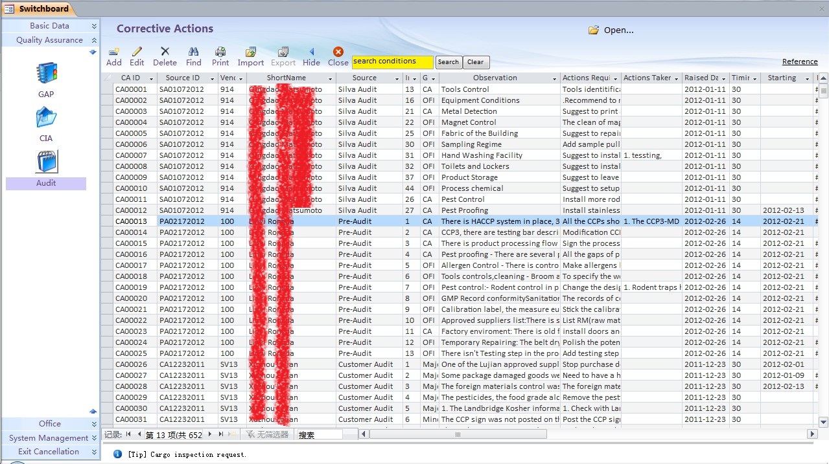Expand the Basic Data sidebar section

(x=50, y=26)
